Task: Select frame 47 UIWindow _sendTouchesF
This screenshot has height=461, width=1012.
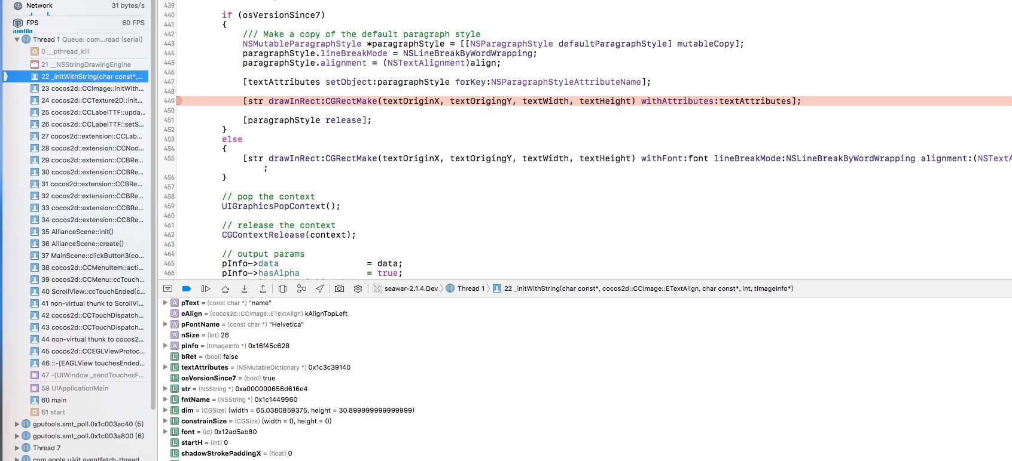Action: click(75, 375)
